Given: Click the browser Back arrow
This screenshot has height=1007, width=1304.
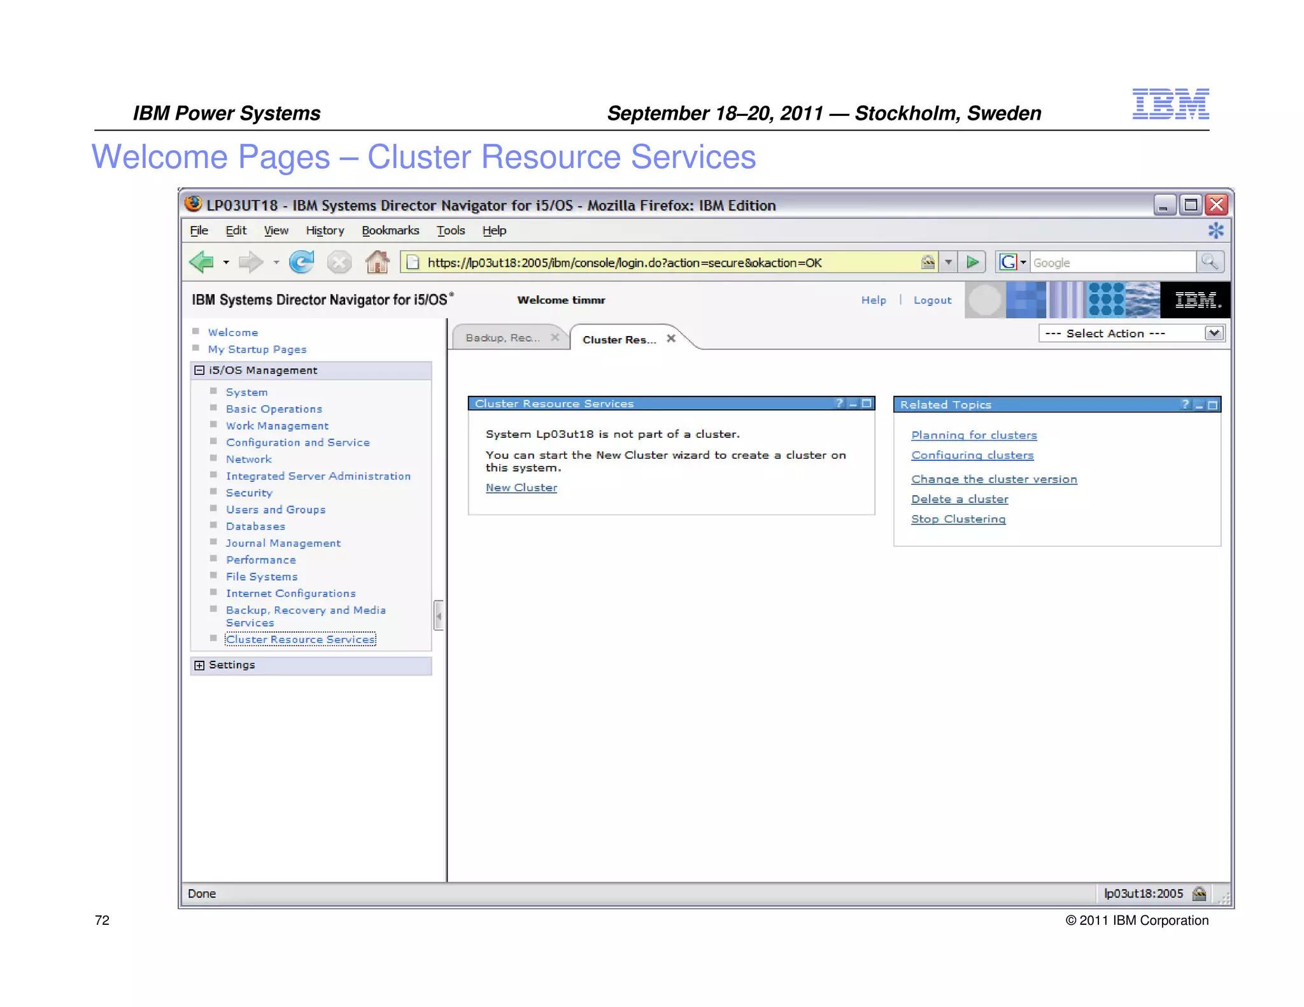Looking at the screenshot, I should 202,262.
